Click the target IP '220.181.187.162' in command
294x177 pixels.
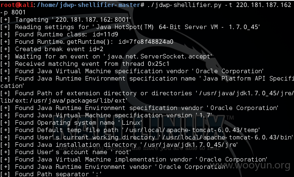point(263,4)
